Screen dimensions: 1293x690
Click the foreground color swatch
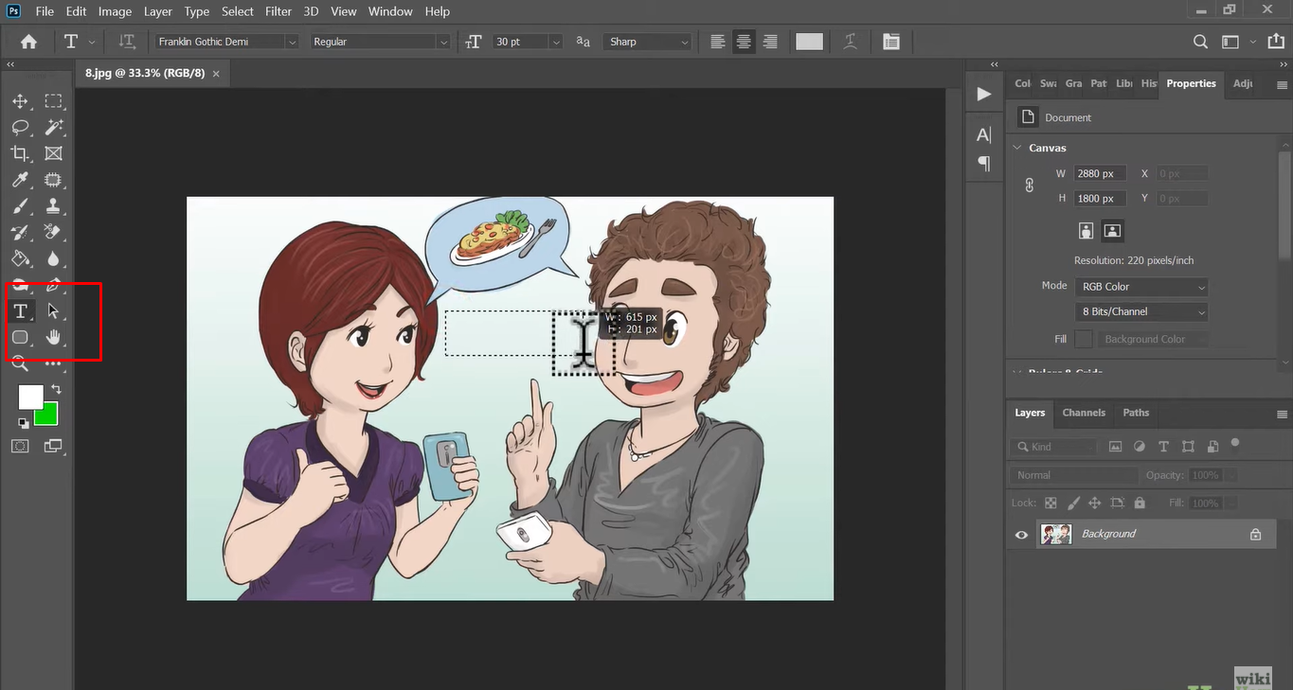tap(31, 397)
